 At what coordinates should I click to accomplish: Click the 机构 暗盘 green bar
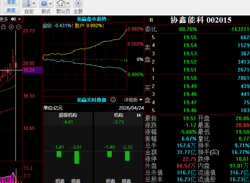127,156
